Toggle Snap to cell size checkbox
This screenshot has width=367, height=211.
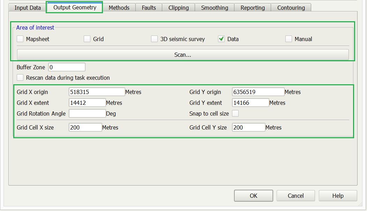pyautogui.click(x=235, y=114)
